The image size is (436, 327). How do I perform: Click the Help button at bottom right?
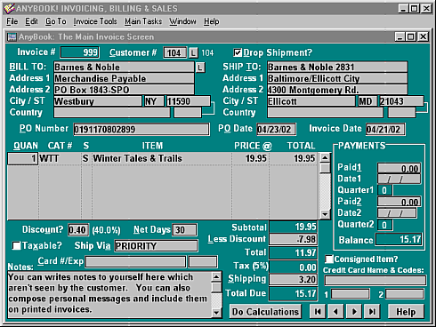click(x=406, y=312)
